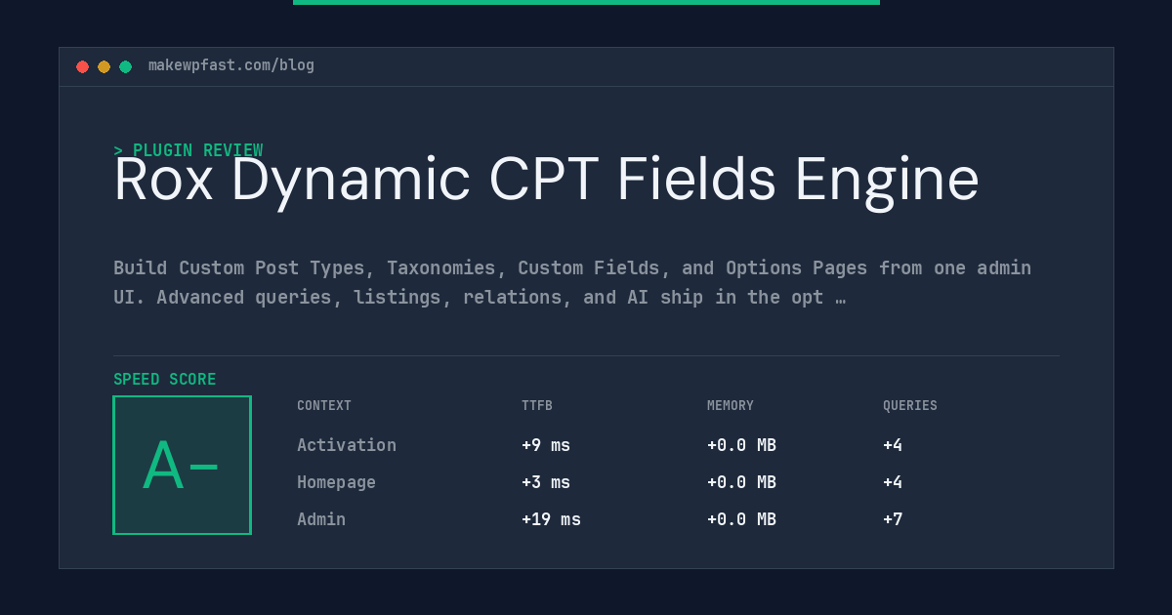
Task: Click the +9 ms Activation TTFB value
Action: pos(546,445)
